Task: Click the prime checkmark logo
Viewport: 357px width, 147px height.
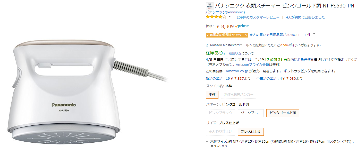Action: 242,26
